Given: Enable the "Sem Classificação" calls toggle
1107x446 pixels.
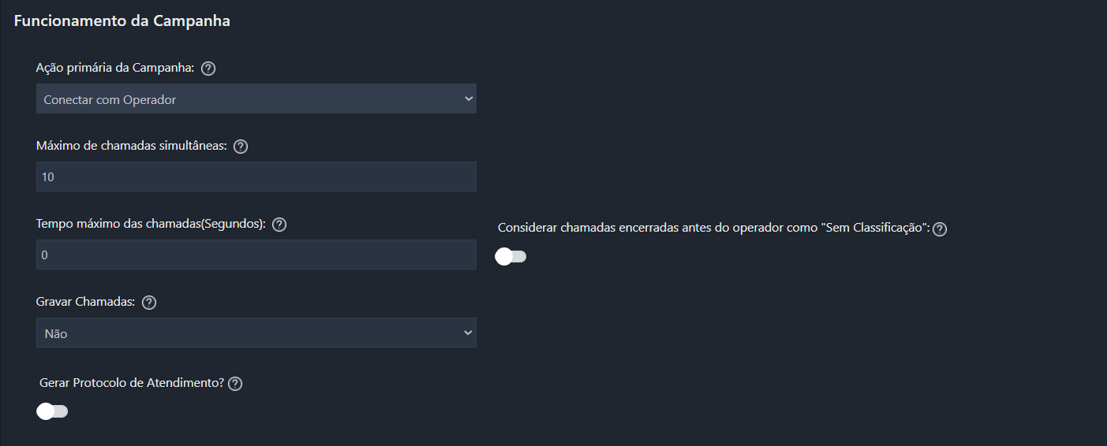Looking at the screenshot, I should 510,256.
